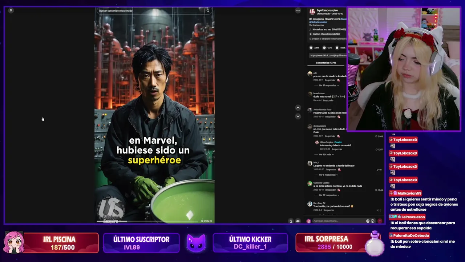Image resolution: width=465 pixels, height=262 pixels.
Task: Open Kary Kary AZ's avatar
Action: tap(310, 204)
